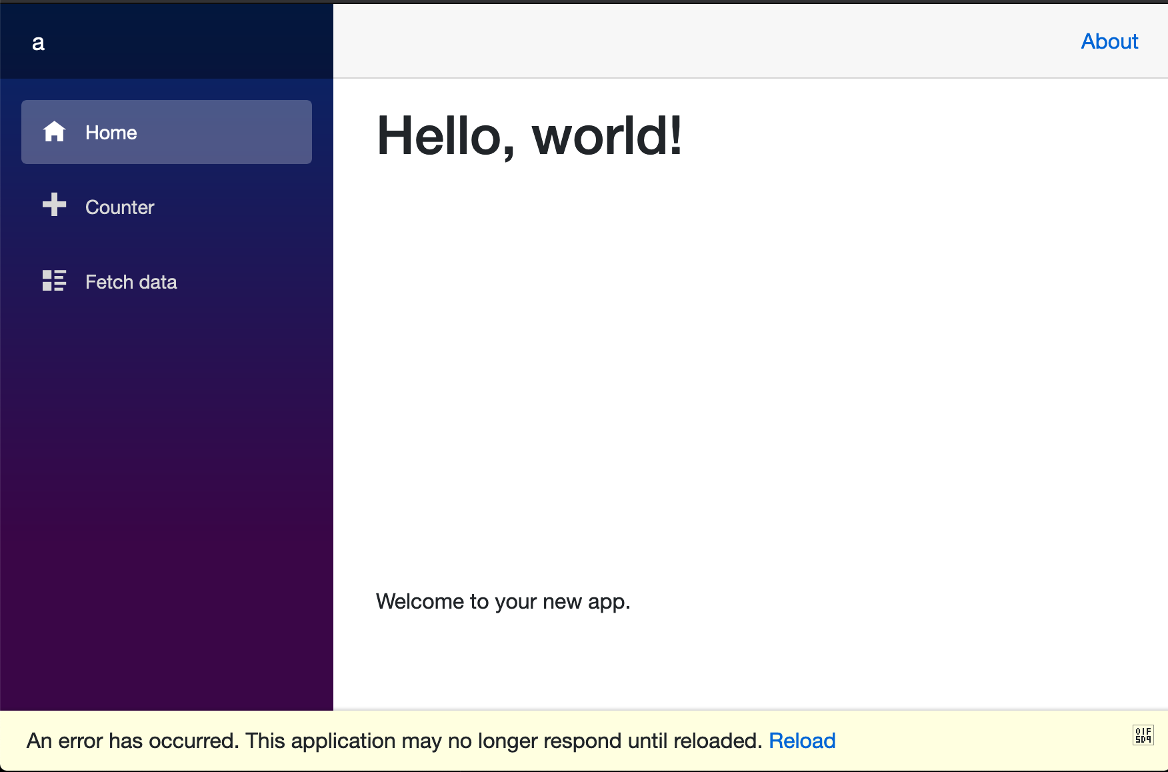Dismiss the error bar using its corner icon
Viewport: 1168px width, 772px height.
pyautogui.click(x=1143, y=735)
